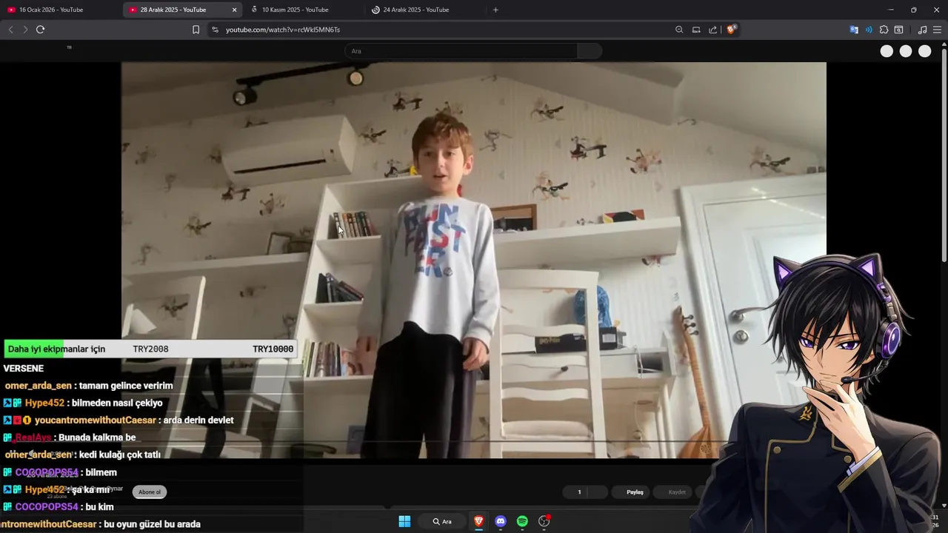
Task: Click chat message 'tamam gelince veririm'
Action: pyautogui.click(x=126, y=386)
